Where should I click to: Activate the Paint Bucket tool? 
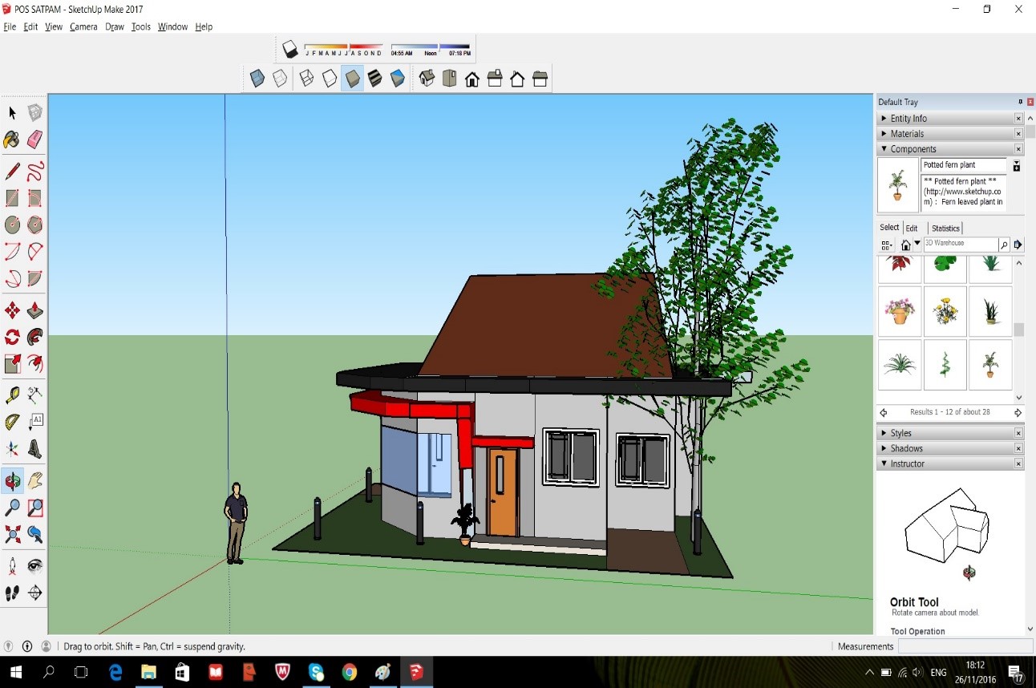[x=12, y=140]
